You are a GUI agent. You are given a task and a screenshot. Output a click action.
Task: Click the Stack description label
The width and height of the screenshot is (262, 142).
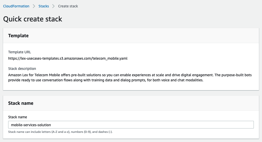tap(22, 69)
